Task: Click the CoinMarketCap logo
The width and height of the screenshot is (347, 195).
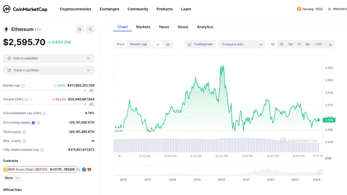Action: coord(25,9)
